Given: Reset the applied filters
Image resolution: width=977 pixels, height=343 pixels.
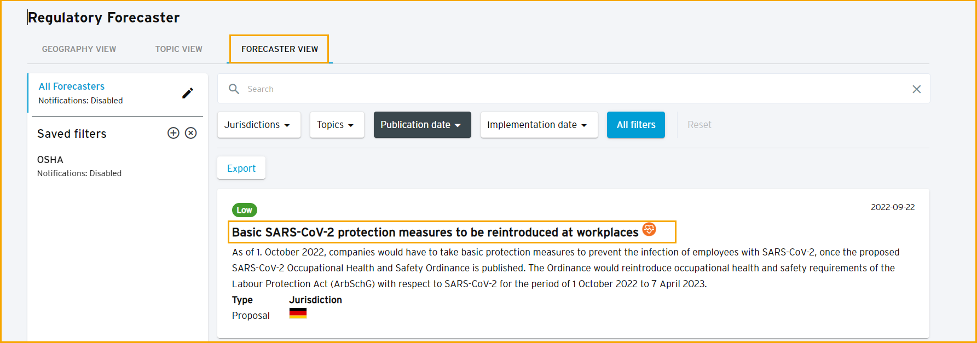Looking at the screenshot, I should tap(699, 125).
